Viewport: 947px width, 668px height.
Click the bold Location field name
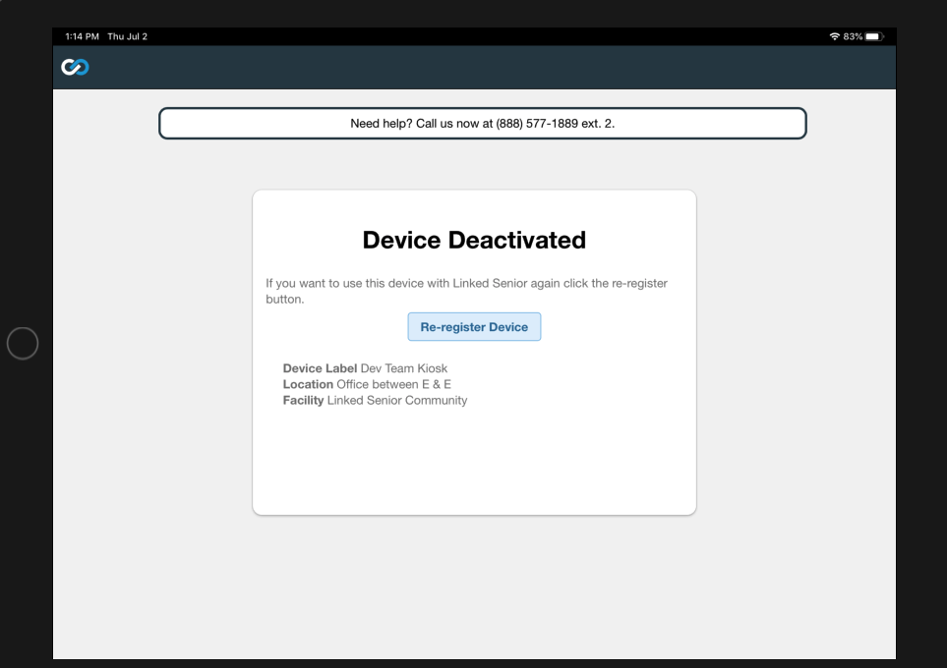(308, 384)
